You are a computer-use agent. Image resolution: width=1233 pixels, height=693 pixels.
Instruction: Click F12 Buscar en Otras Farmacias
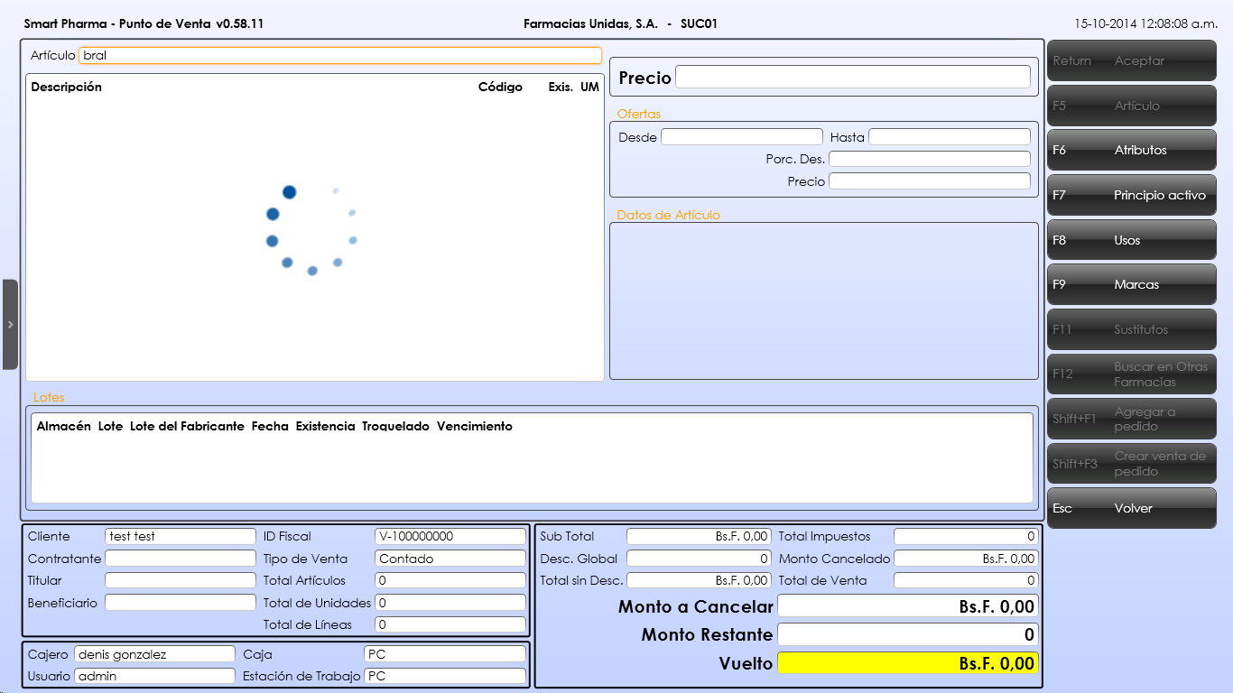tap(1132, 374)
